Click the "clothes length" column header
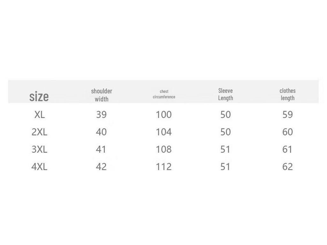Image resolution: width=327 pixels, height=245 pixels. tap(287, 94)
